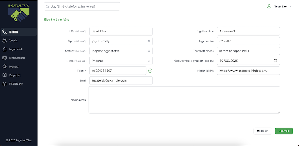Click the Megjegyzés textarea resize handle
This screenshot has height=146, width=299.
click(279, 112)
